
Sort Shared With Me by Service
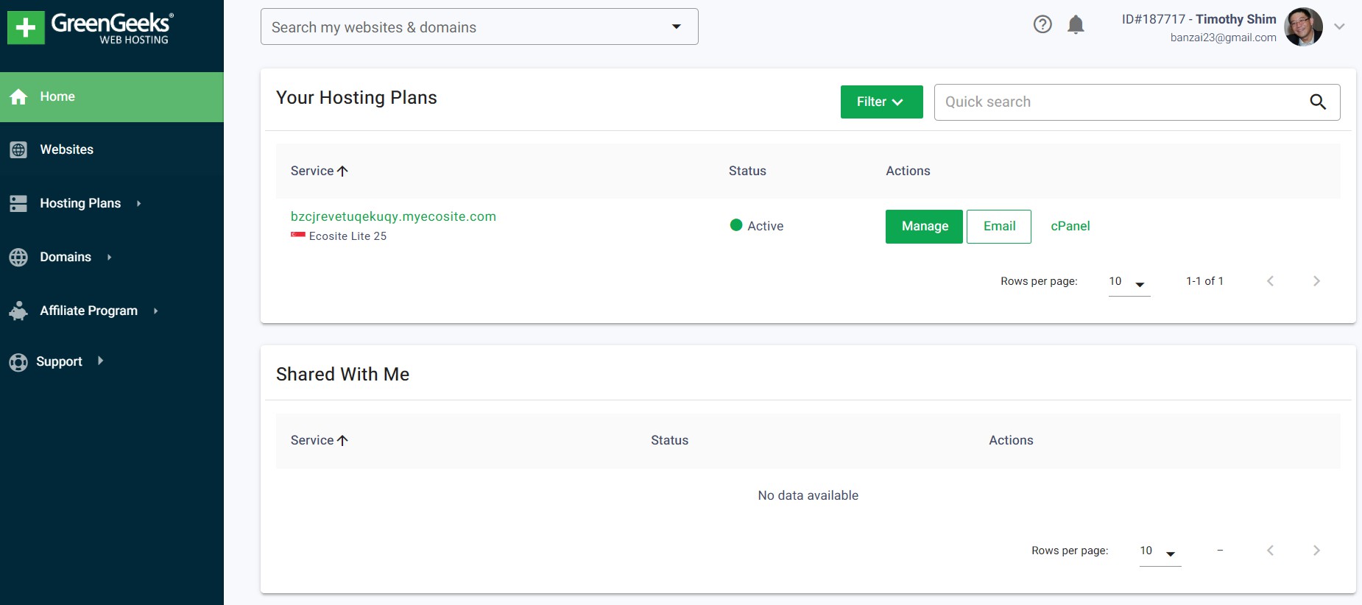pos(319,440)
